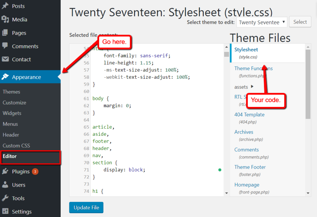Click the Pages icon in sidebar
This screenshot has width=317, height=217.
[x=5, y=33]
